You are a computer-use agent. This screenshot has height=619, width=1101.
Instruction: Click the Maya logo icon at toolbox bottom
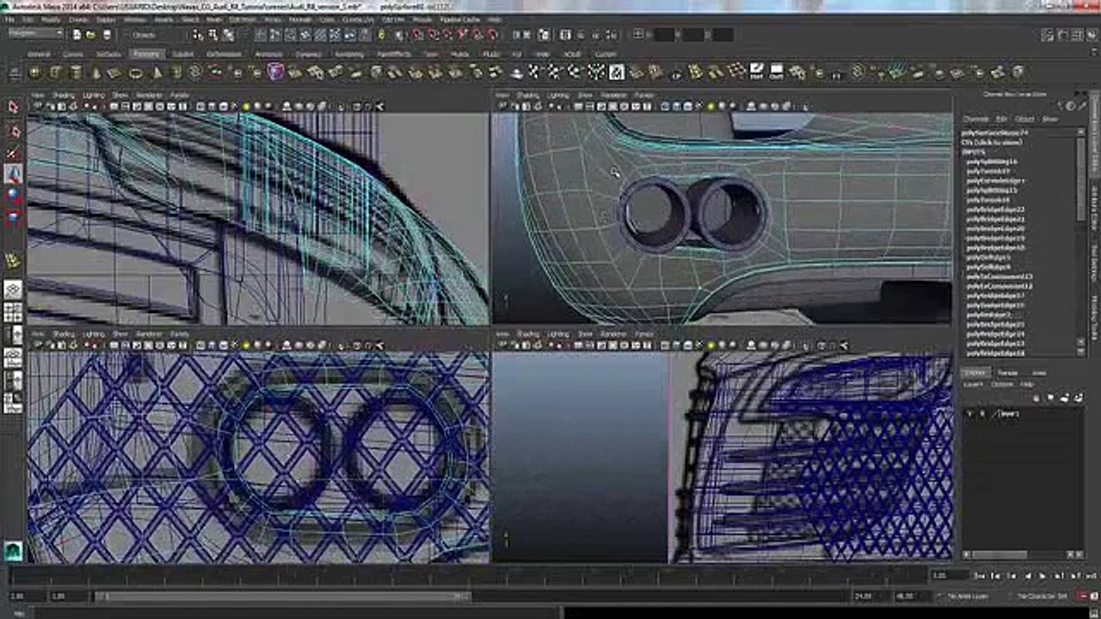[x=13, y=551]
